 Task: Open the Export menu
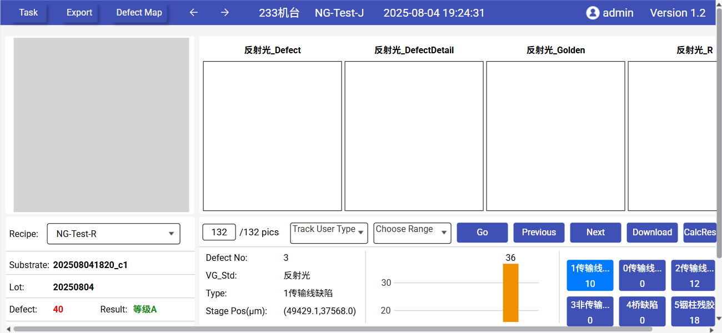[79, 13]
